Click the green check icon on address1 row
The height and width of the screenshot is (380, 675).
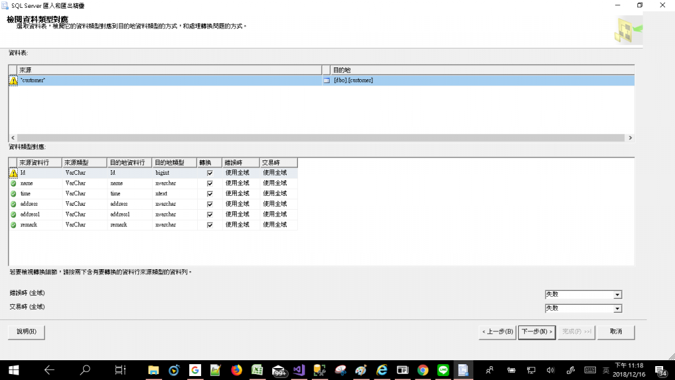(x=13, y=214)
